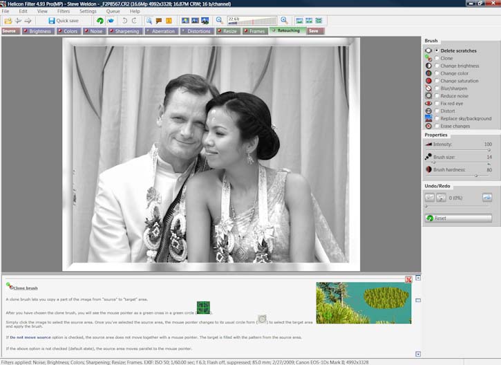Click the Reset button
This screenshot has height=365, width=501.
click(x=458, y=218)
